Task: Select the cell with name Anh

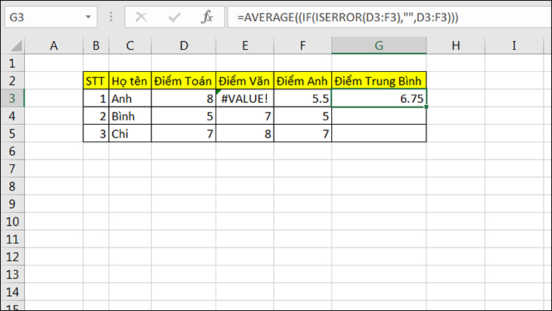Action: (x=130, y=98)
